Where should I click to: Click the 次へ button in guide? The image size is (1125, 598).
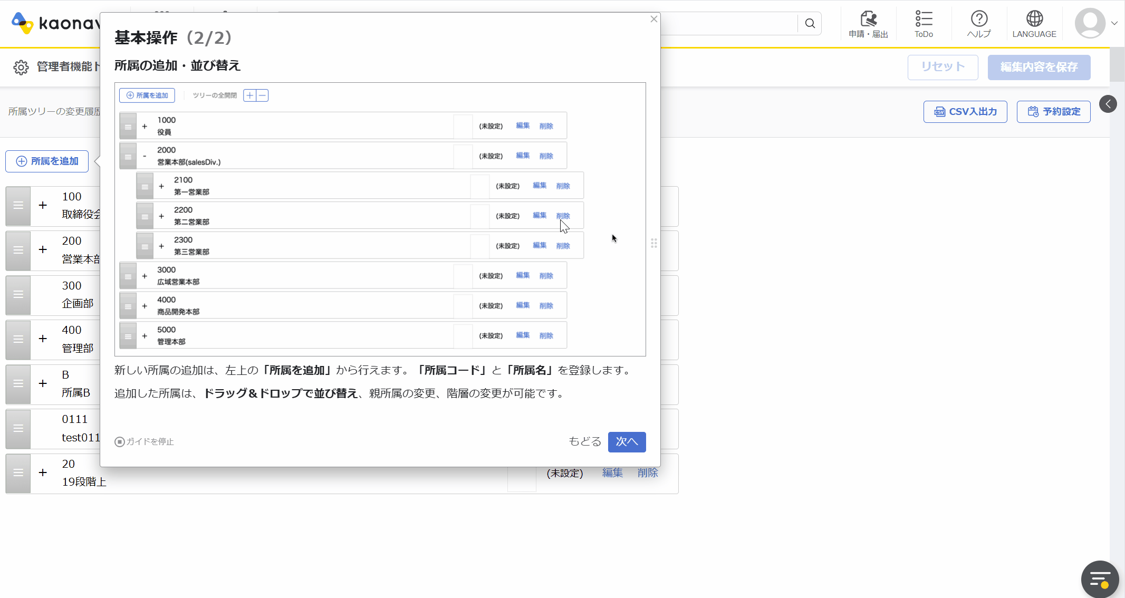click(x=627, y=441)
